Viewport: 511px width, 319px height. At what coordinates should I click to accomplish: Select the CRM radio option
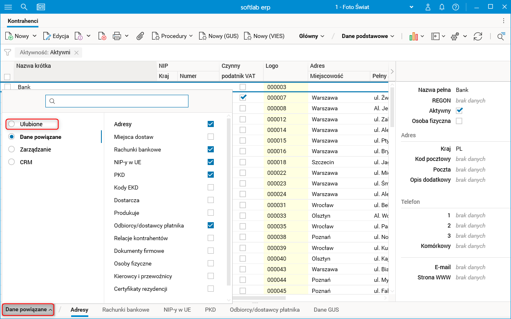click(x=11, y=162)
